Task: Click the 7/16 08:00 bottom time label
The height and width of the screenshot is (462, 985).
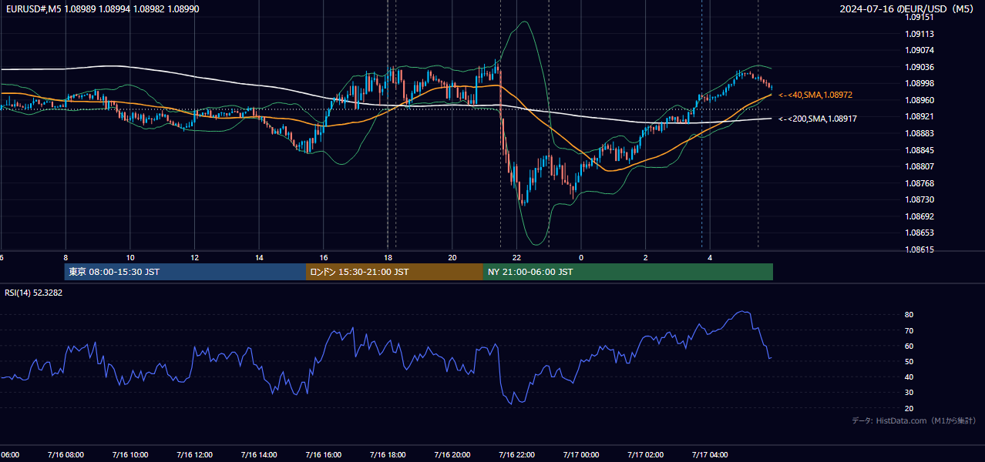Action: [66, 454]
